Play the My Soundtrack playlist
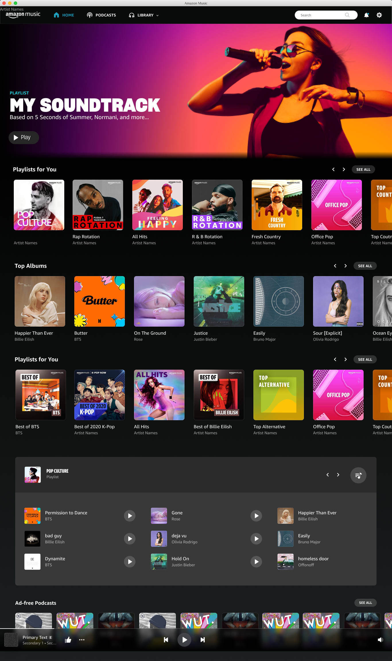The height and width of the screenshot is (661, 392). point(24,137)
